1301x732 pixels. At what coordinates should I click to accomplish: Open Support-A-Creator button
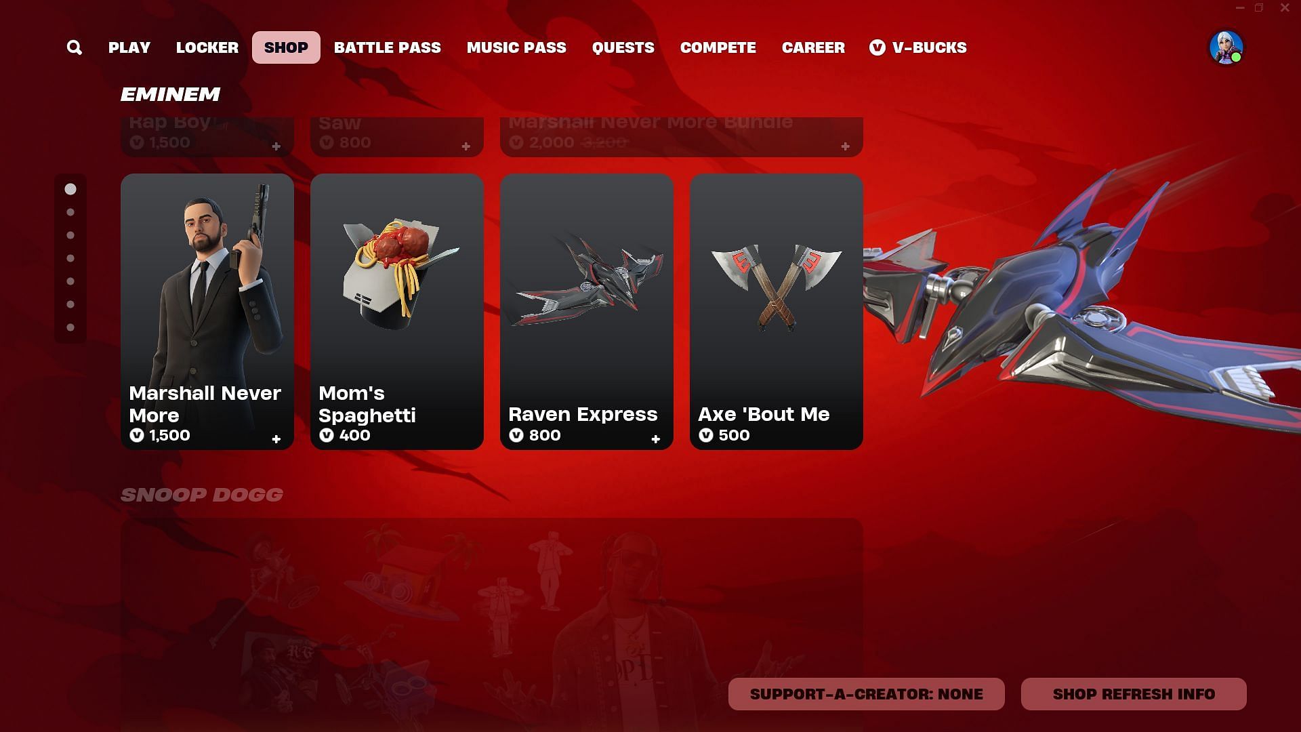coord(866,694)
